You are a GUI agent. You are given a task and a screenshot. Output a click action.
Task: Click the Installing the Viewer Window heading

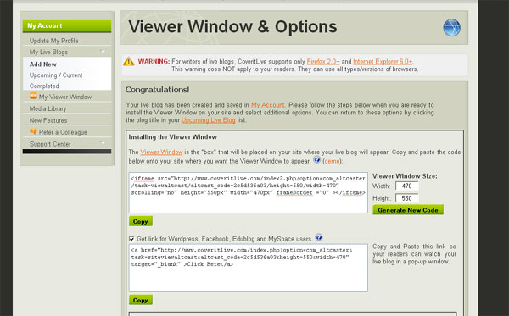pyautogui.click(x=173, y=137)
